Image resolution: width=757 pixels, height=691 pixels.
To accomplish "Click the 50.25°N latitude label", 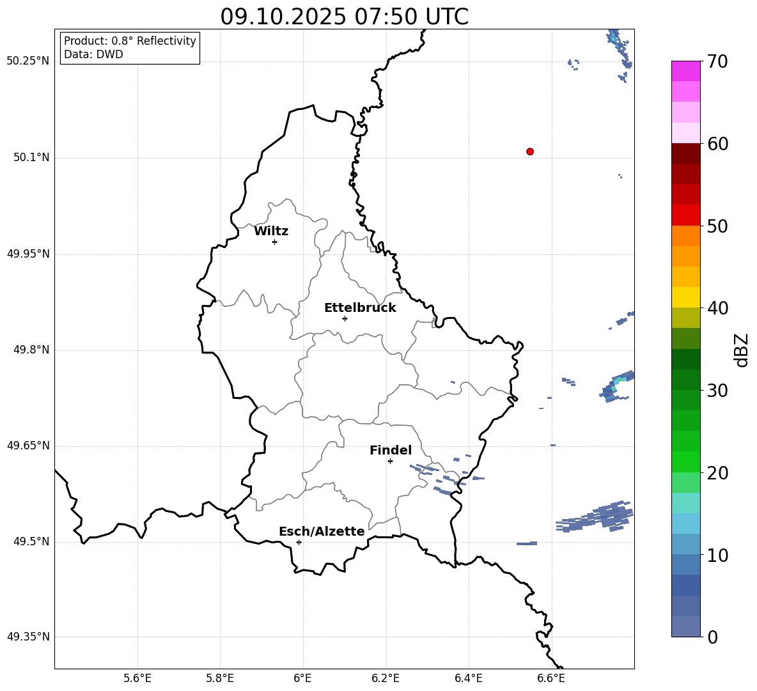I will [28, 61].
